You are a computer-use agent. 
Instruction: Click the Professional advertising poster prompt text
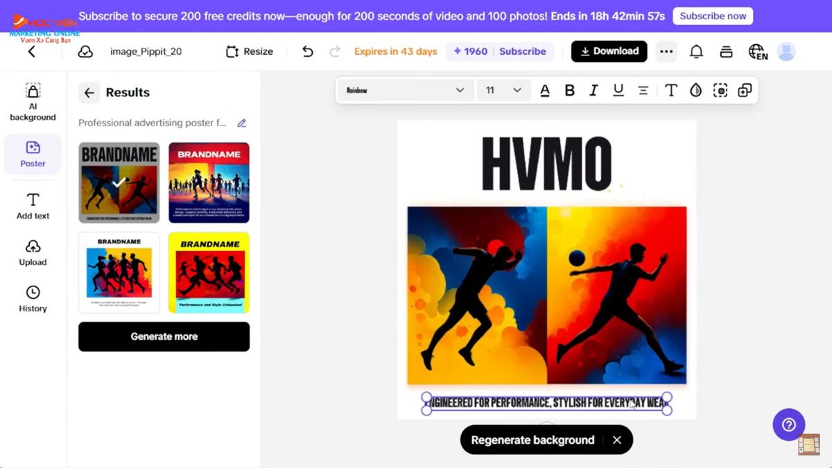click(152, 123)
